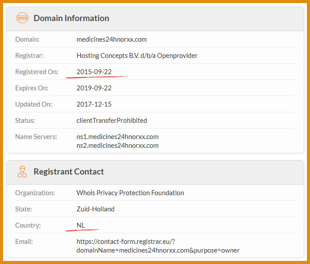Click the clientTransferProhibited status value
Image resolution: width=310 pixels, height=264 pixels.
(112, 121)
